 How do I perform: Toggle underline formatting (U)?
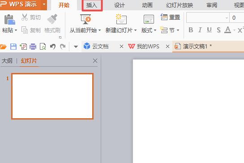point(209,30)
